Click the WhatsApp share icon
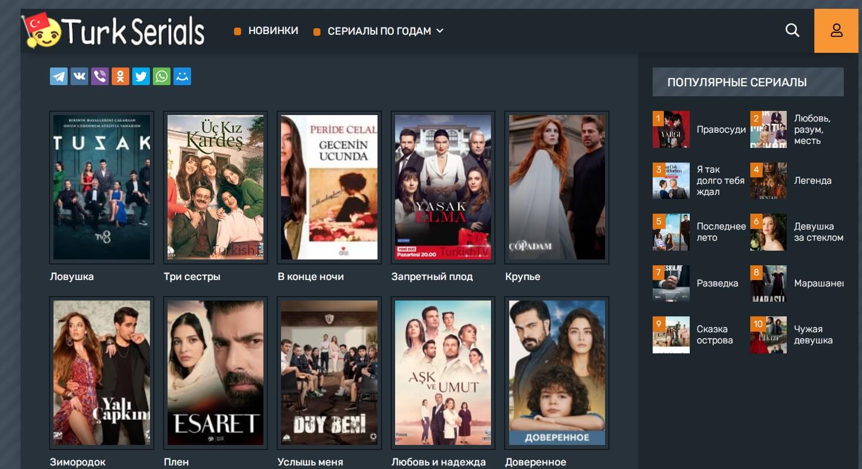862x469 pixels. [x=162, y=76]
